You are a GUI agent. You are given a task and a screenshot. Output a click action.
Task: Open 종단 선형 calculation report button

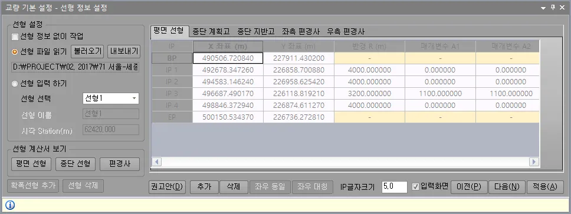pos(76,164)
